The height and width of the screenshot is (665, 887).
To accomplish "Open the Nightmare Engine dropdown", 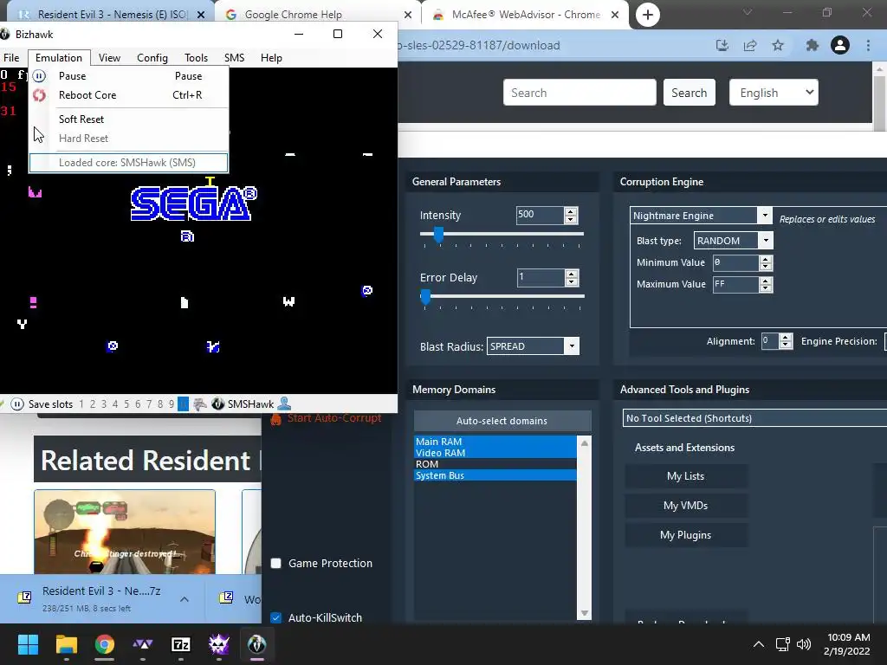I will (x=765, y=216).
